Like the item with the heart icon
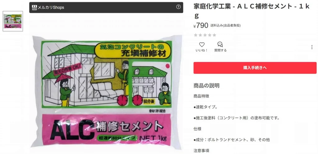The height and width of the screenshot is (154, 318). [202, 45]
